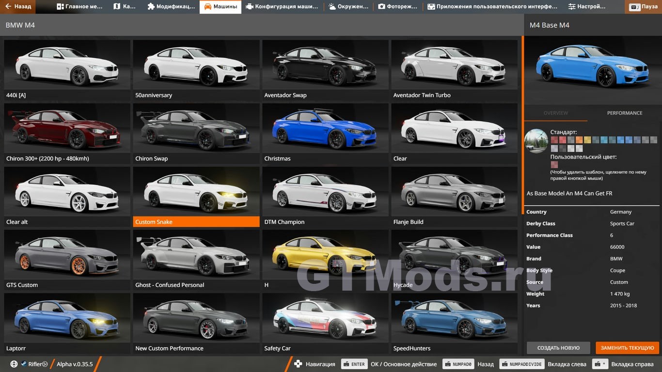Pick the orange standard color swatch
The height and width of the screenshot is (372, 662).
[x=579, y=140]
